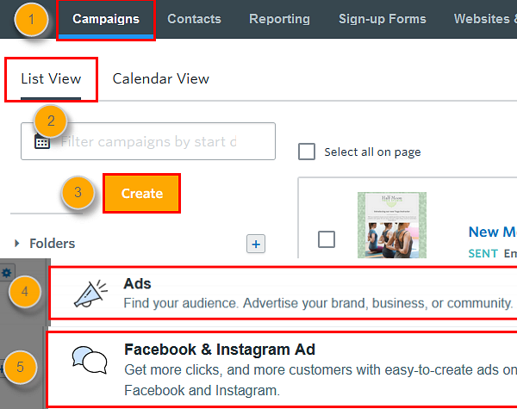Click the calendar icon in the filter field
Screen dimensions: 517x409
[x=42, y=142]
